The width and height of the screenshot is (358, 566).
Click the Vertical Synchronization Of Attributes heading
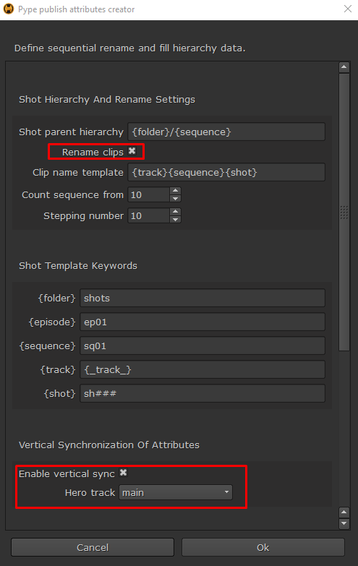pos(109,445)
